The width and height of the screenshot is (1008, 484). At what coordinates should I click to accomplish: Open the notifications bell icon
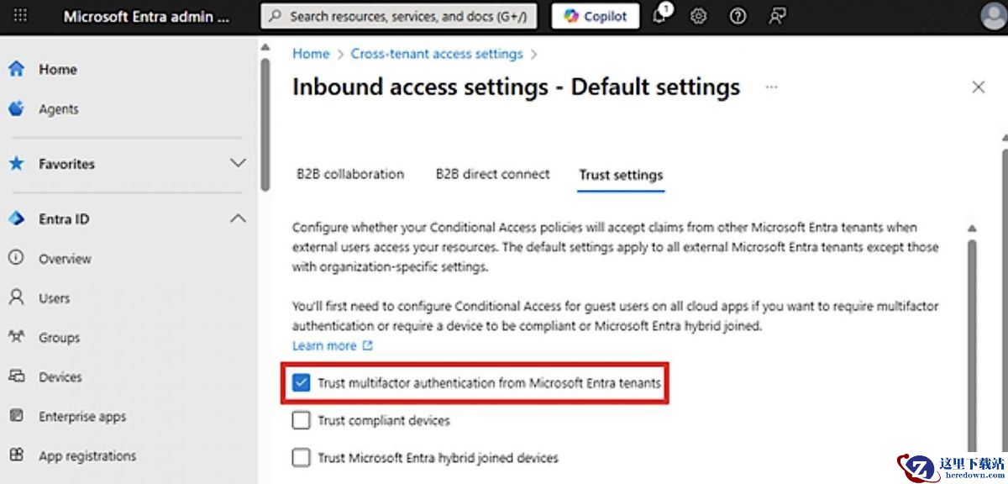pyautogui.click(x=659, y=16)
